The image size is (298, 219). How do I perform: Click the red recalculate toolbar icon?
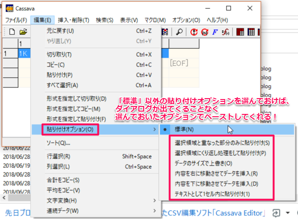click(x=194, y=32)
